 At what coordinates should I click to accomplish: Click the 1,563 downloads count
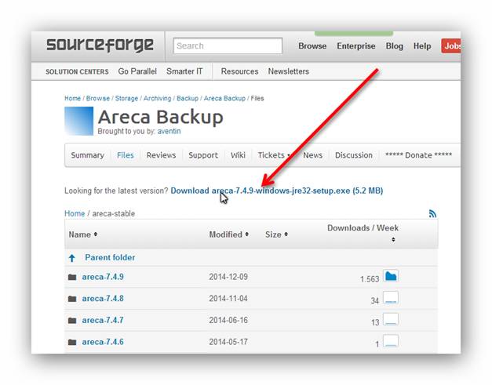click(x=370, y=279)
